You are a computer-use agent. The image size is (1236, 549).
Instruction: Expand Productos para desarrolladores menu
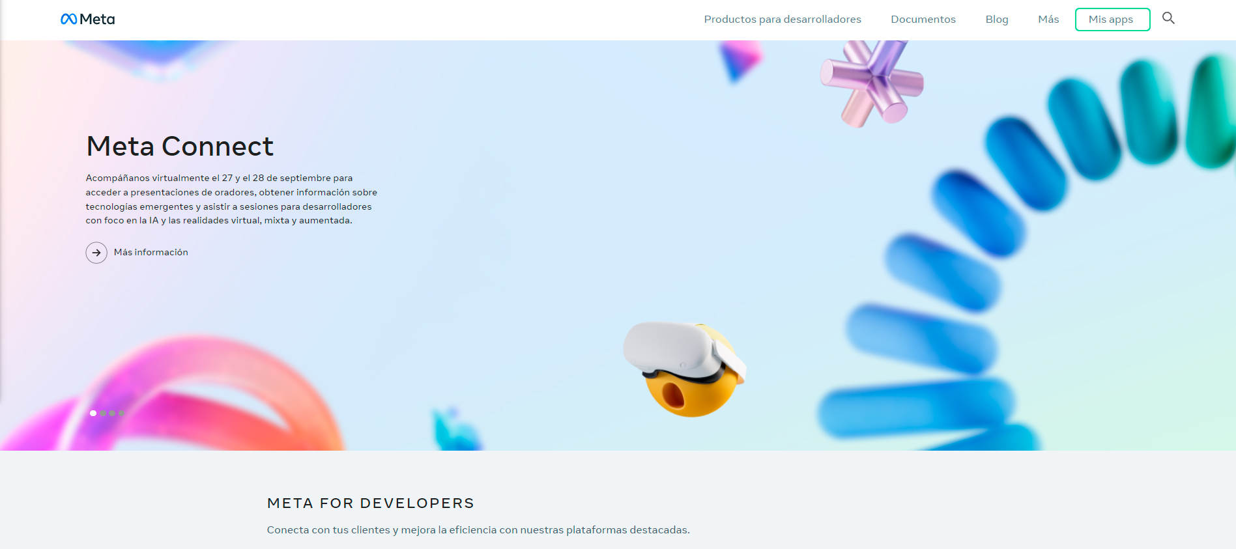782,20
